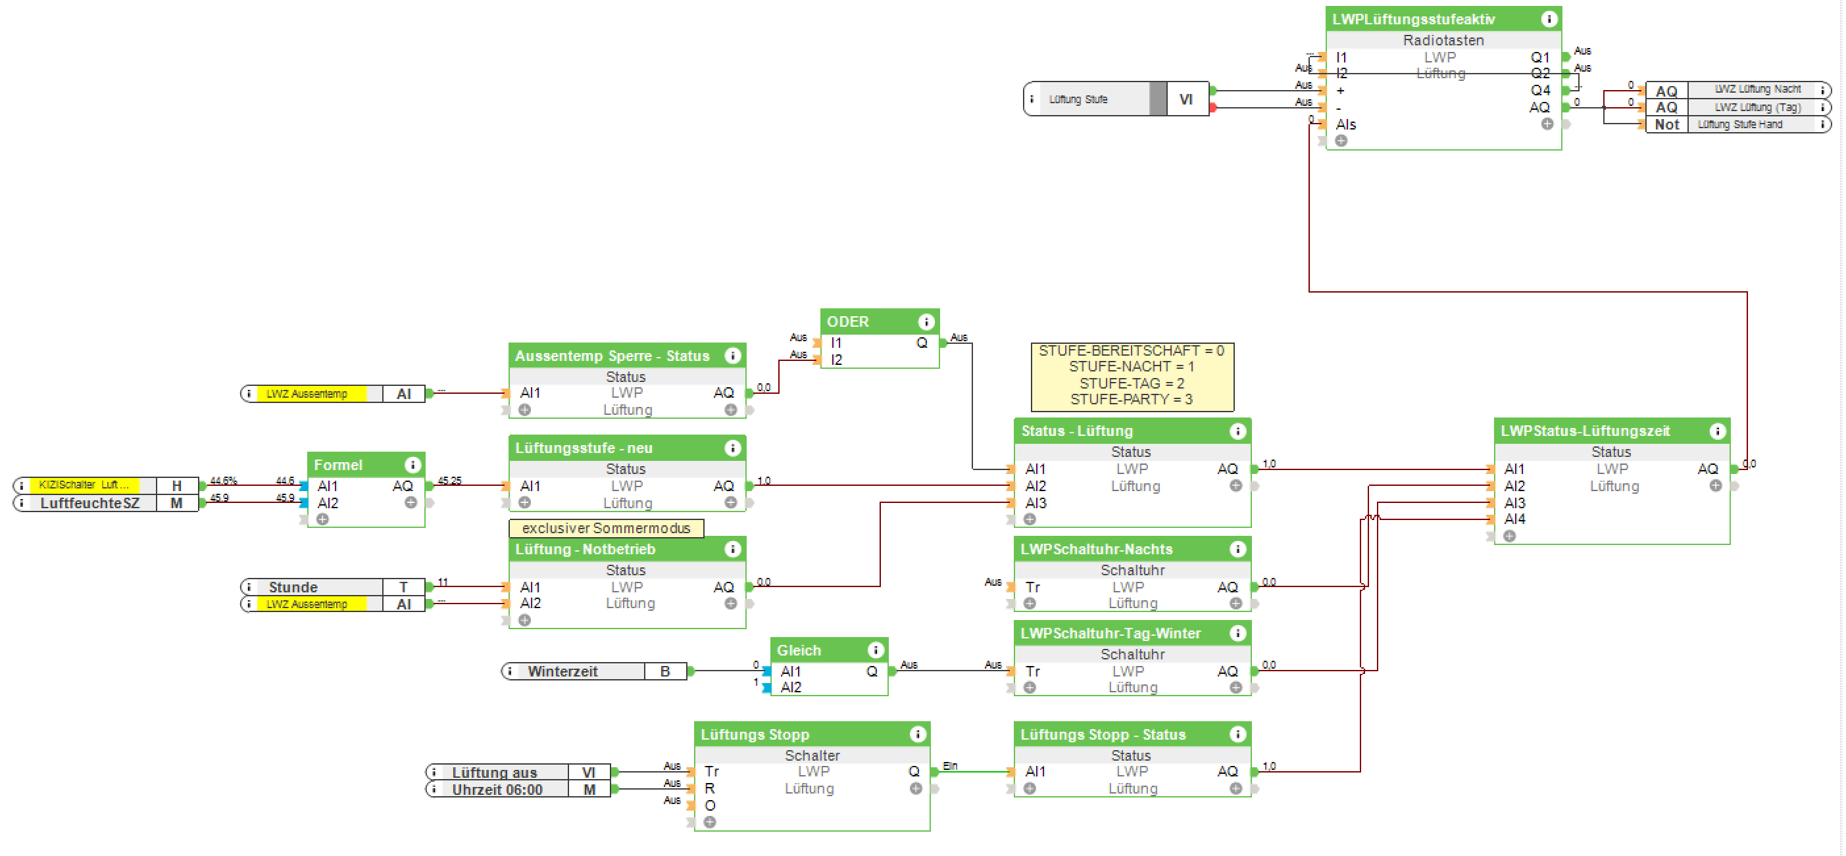Open info of LWPLüftungsstufeaktiv block

(1548, 19)
